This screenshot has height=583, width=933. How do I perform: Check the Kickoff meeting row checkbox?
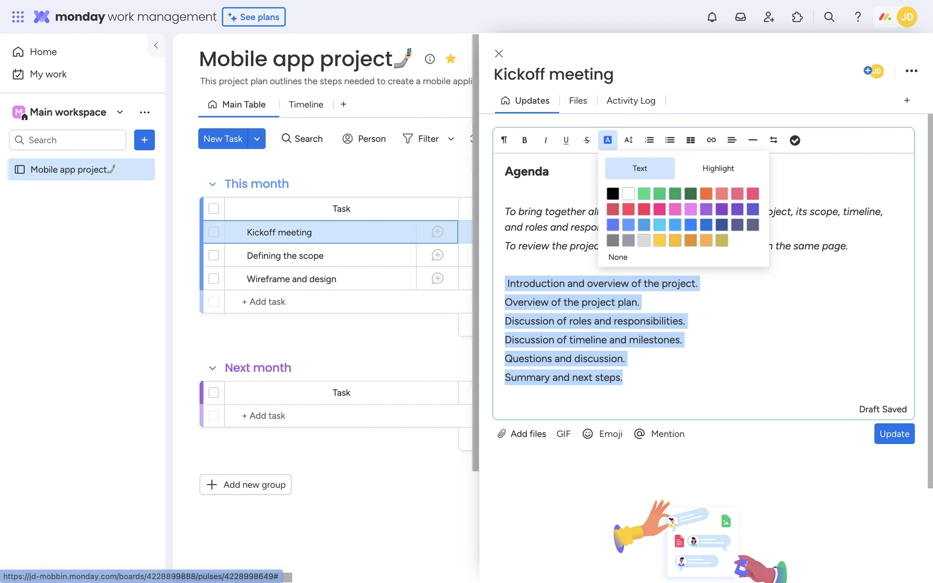coord(214,232)
